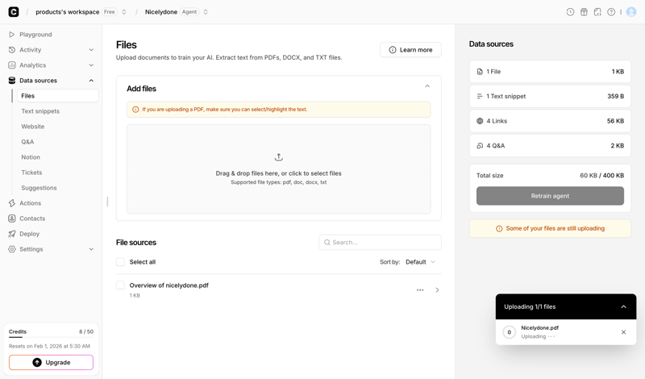
Task: Expand the Settings section chevron
Action: pos(91,249)
